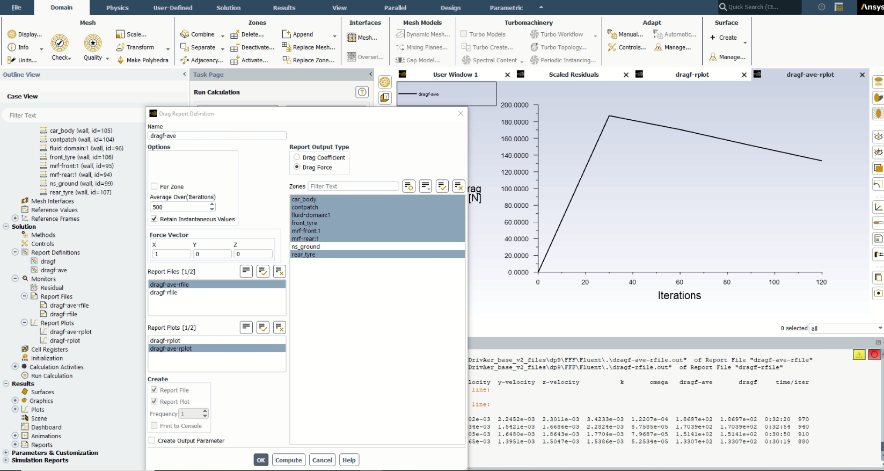This screenshot has width=884, height=471.
Task: Run the mesh Check tool
Action: point(59,47)
